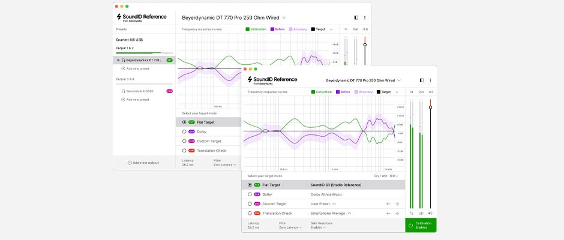Click left arrow in Translation Check row
The height and width of the screenshot is (240, 564).
pyautogui.click(x=388, y=213)
